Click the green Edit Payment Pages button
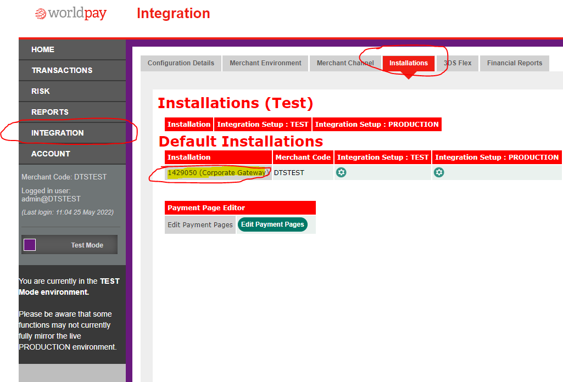Screen dimensions: 563x382 pos(272,224)
